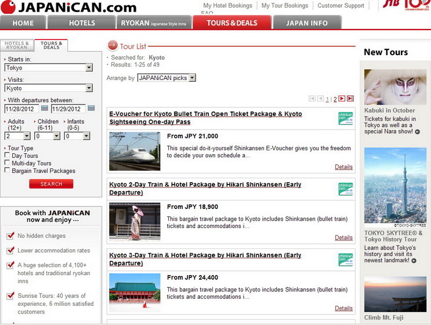This screenshot has height=325, width=431.
Task: Open bullet train thumbnail image
Action: pos(135,151)
